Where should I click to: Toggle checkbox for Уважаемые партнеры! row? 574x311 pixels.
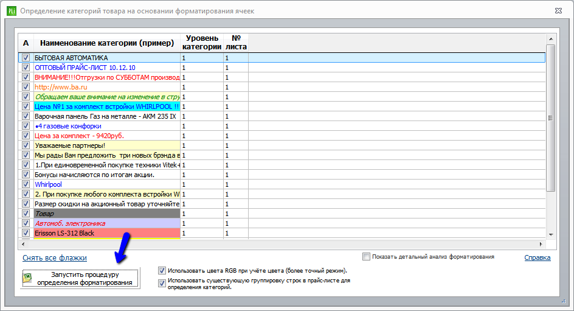click(26, 145)
